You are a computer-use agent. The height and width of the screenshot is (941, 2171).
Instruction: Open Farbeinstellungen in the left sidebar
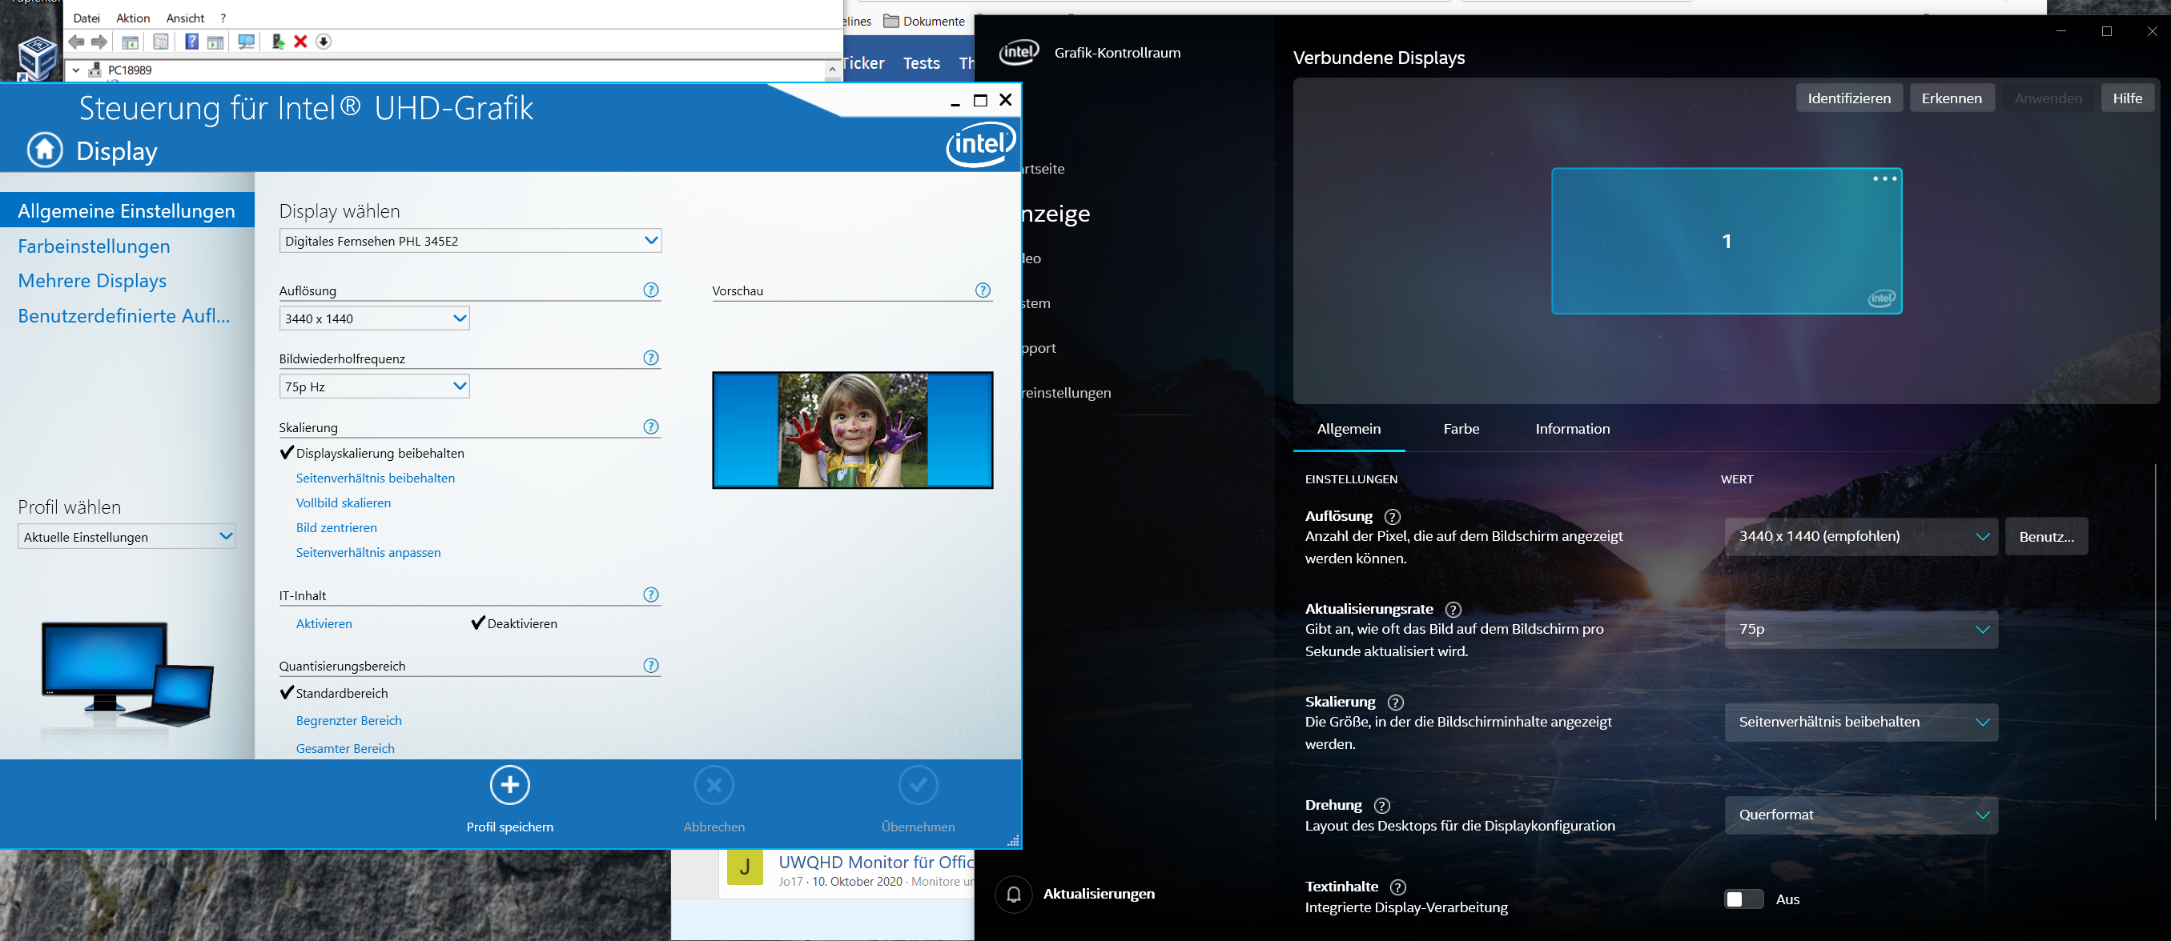click(x=94, y=246)
